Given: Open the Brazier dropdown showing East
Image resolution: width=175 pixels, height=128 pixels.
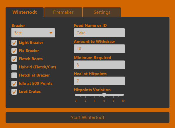Looking at the screenshot, I should pyautogui.click(x=33, y=33).
